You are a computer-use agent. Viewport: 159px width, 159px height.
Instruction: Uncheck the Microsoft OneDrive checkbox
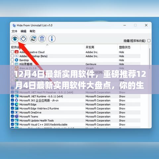pos(13,112)
